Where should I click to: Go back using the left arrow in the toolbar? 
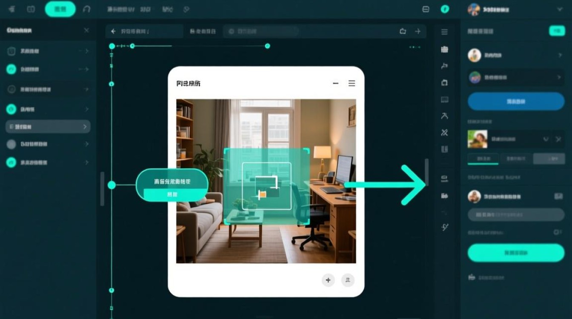coord(113,31)
